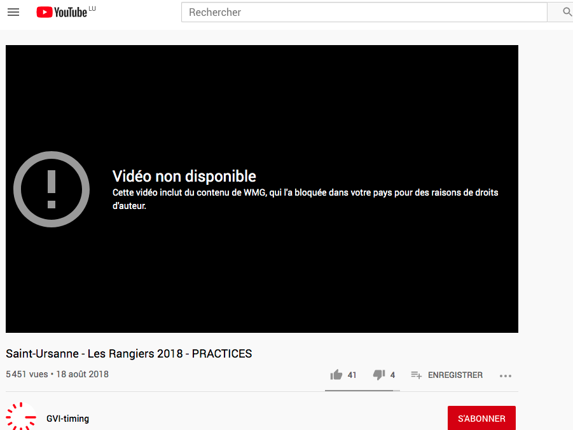
Task: Open the GVI-timing channel name link
Action: (67, 419)
